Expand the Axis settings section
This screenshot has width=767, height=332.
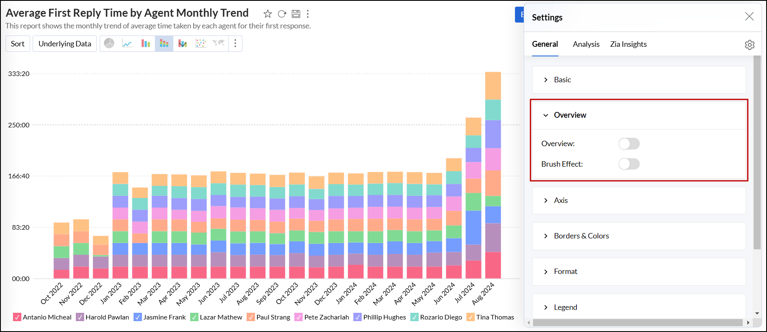click(x=561, y=200)
